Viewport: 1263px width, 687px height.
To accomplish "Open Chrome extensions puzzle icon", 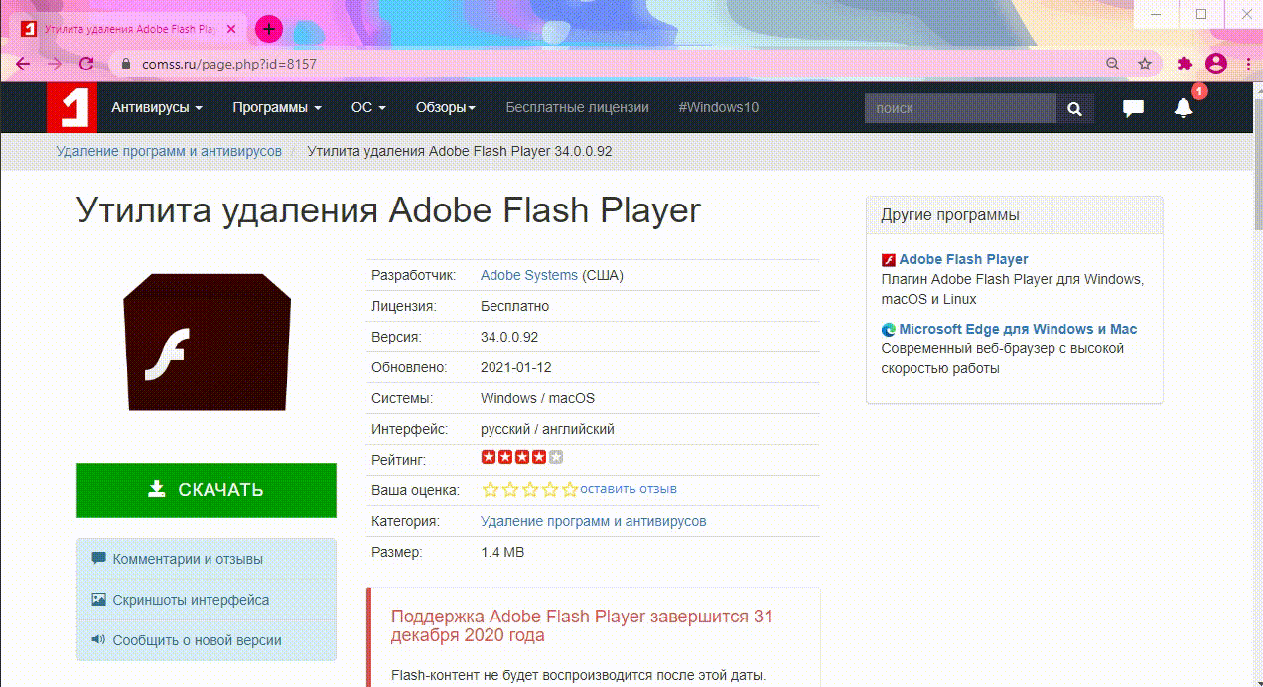I will [x=1183, y=63].
